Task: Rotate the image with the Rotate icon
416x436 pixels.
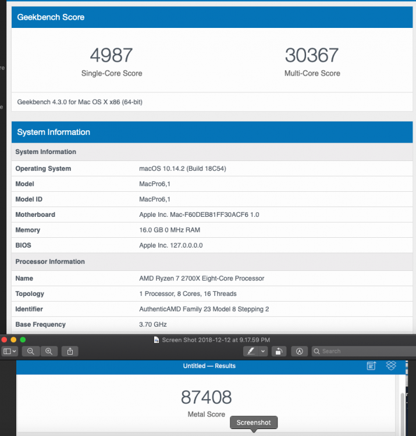Action: click(x=279, y=351)
